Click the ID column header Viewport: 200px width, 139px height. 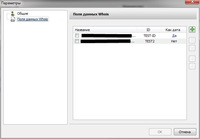[148, 30]
